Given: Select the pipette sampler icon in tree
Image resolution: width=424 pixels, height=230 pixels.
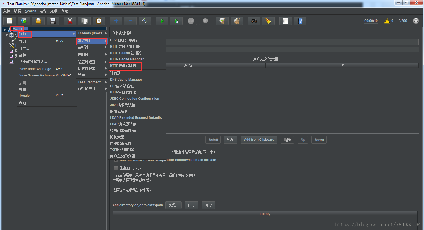Looking at the screenshot, I should pos(13,40).
